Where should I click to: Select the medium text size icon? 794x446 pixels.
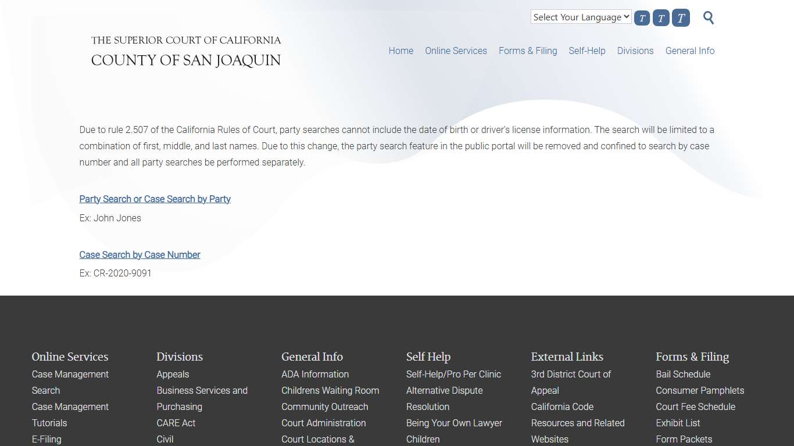[x=661, y=17]
